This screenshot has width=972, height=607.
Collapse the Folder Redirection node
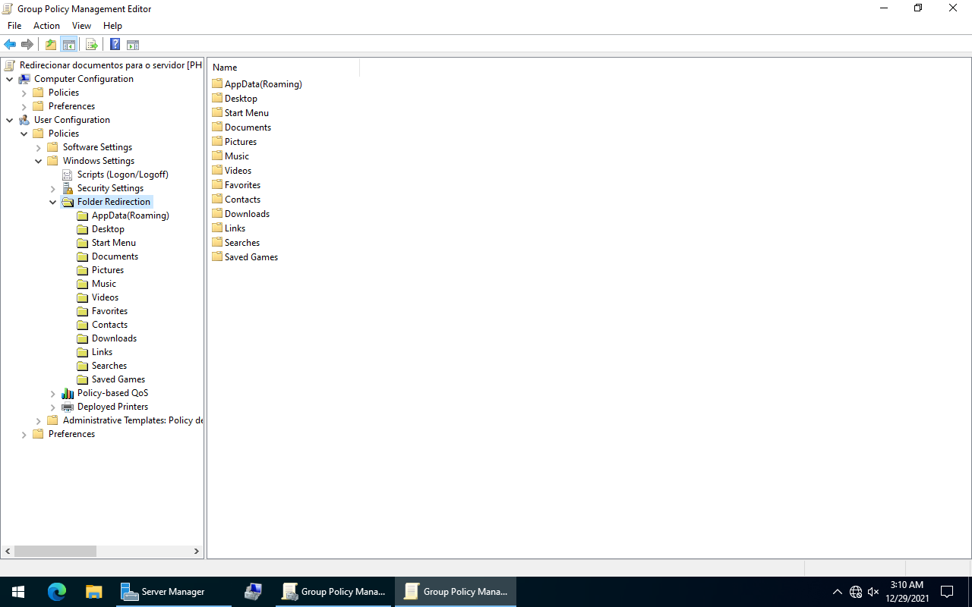click(53, 201)
